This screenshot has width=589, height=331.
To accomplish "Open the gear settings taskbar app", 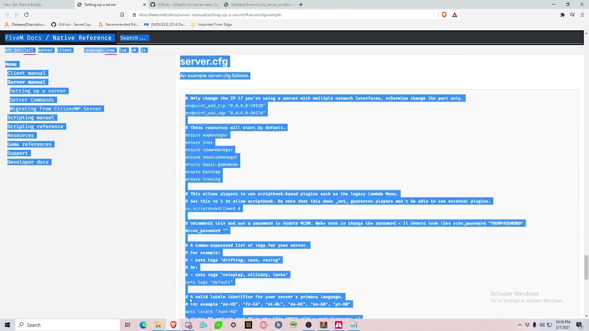I will (233, 325).
